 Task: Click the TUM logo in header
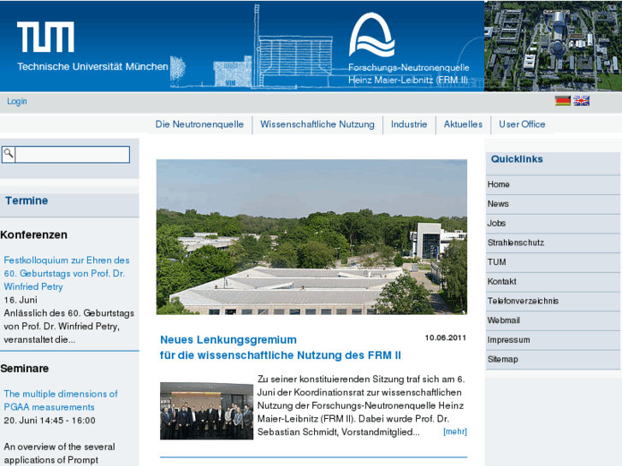45,37
